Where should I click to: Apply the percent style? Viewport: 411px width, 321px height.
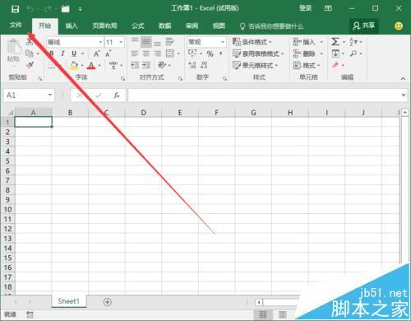click(x=210, y=53)
